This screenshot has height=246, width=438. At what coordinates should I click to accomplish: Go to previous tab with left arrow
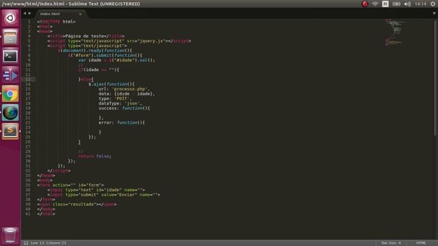click(25, 14)
